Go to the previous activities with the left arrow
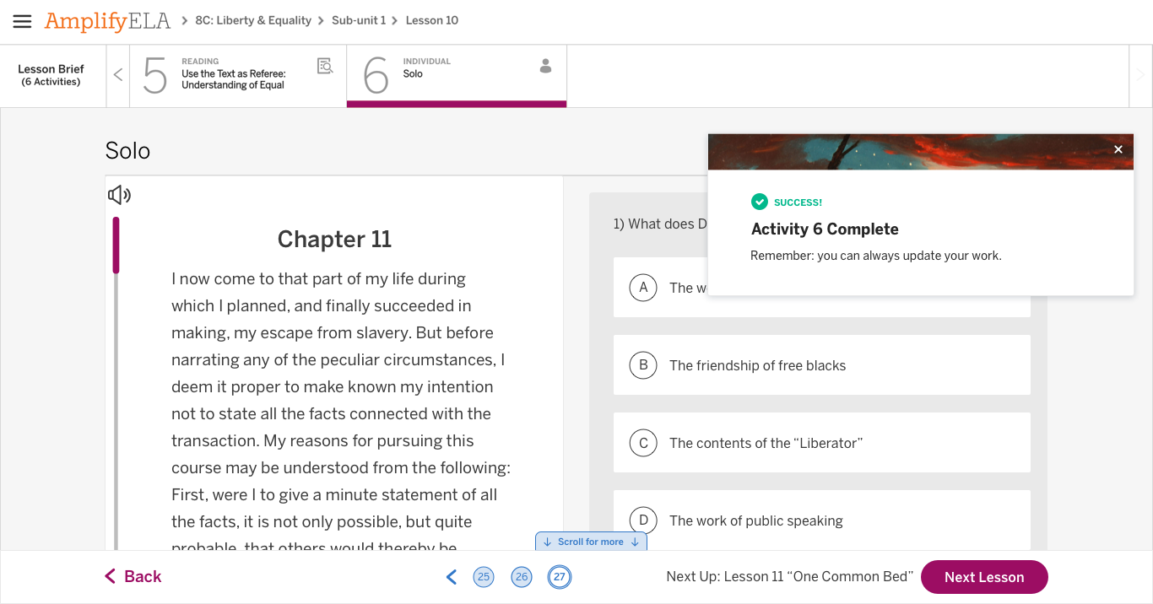The image size is (1153, 604). click(118, 75)
